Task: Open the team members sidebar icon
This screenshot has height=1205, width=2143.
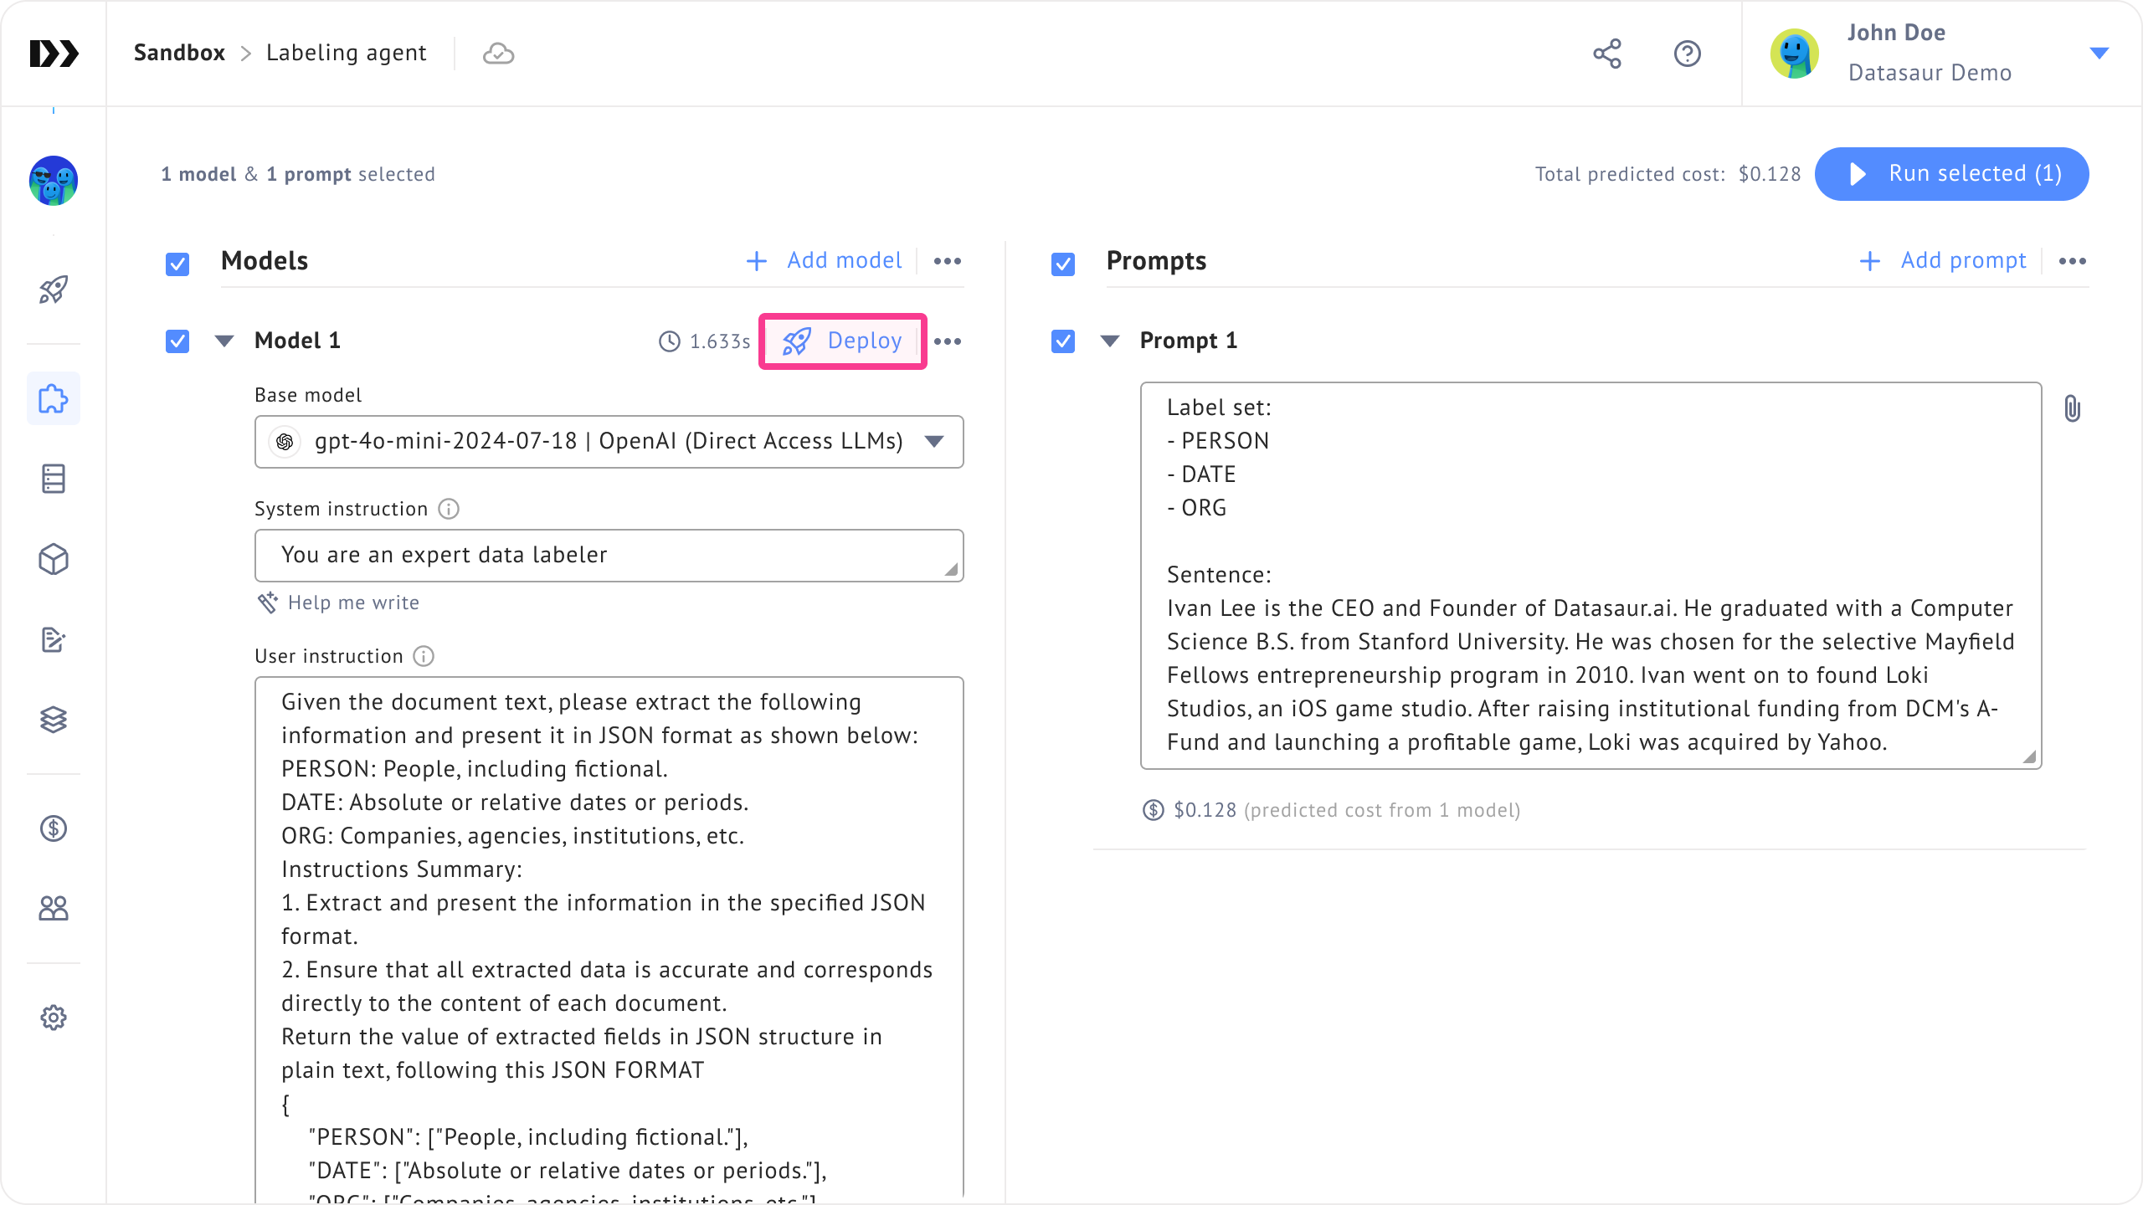Action: click(x=54, y=909)
